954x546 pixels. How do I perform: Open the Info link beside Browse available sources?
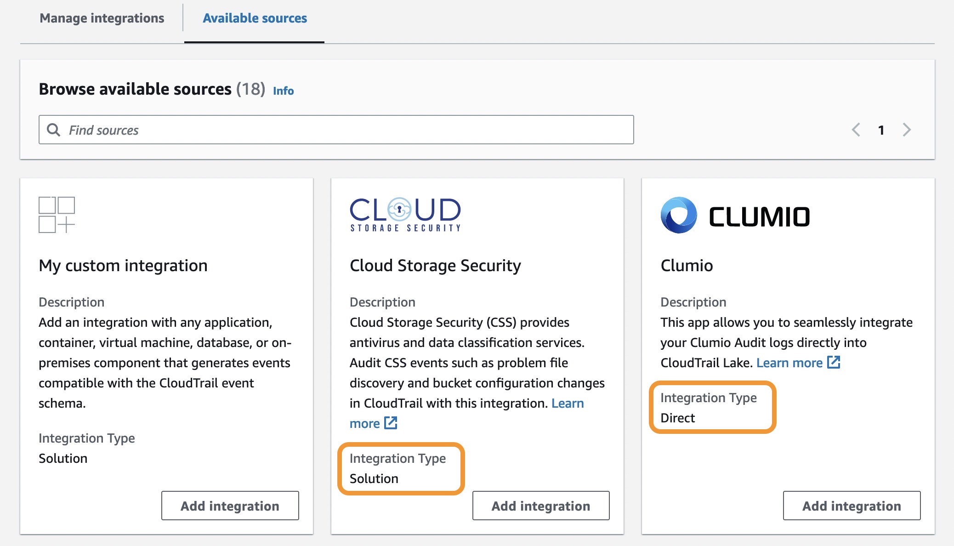(x=283, y=91)
